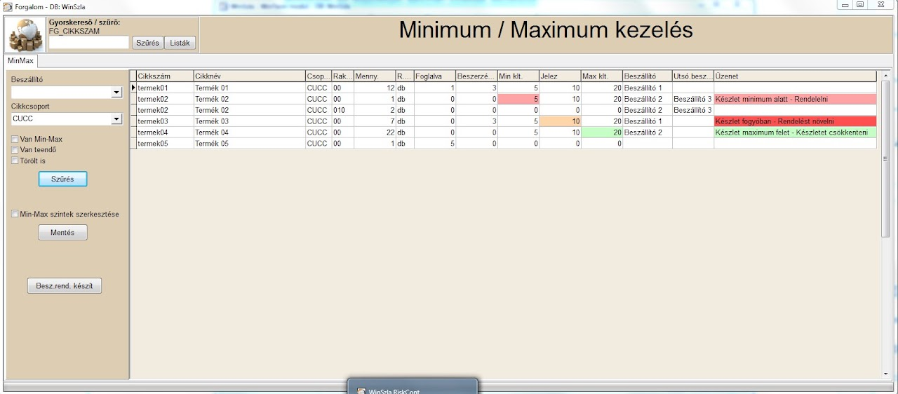
Task: Click the Listák button
Action: point(180,43)
